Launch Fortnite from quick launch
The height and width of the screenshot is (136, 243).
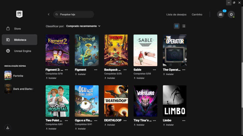19,76
